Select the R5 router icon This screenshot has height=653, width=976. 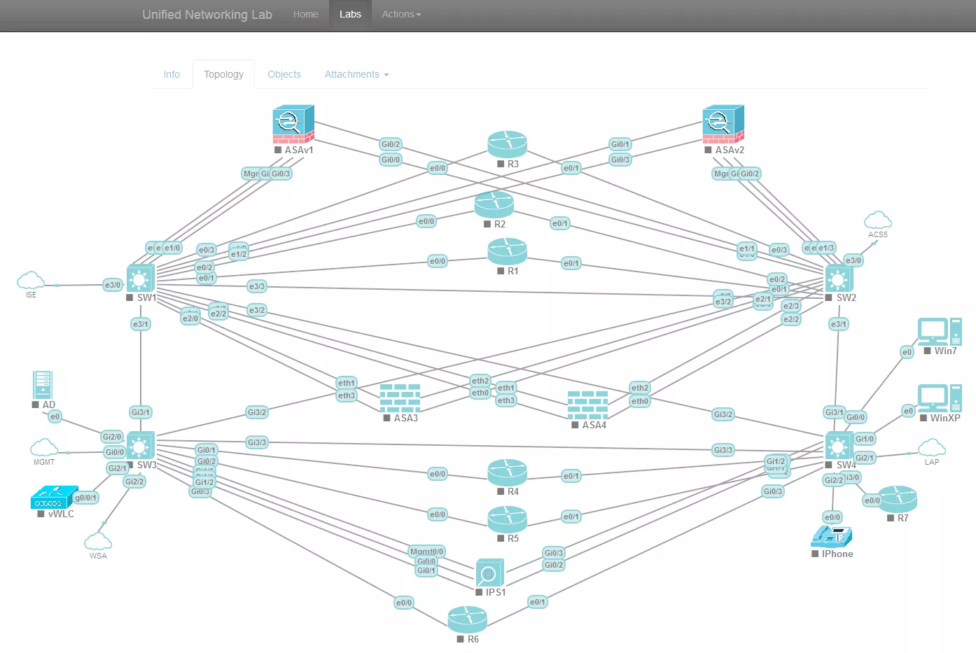click(507, 519)
